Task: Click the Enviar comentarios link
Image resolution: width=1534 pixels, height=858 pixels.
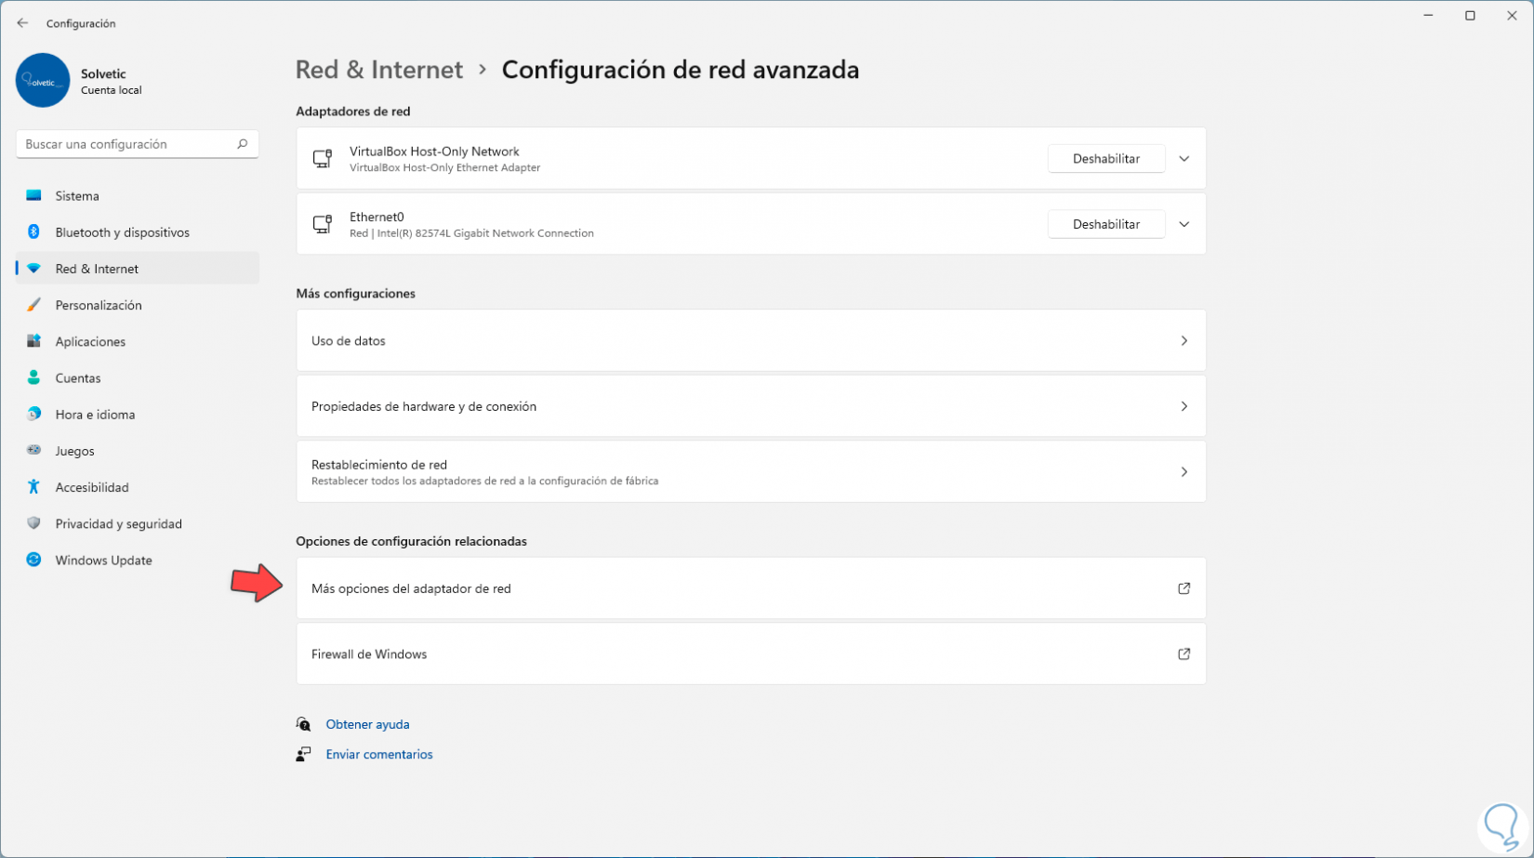Action: click(x=379, y=754)
